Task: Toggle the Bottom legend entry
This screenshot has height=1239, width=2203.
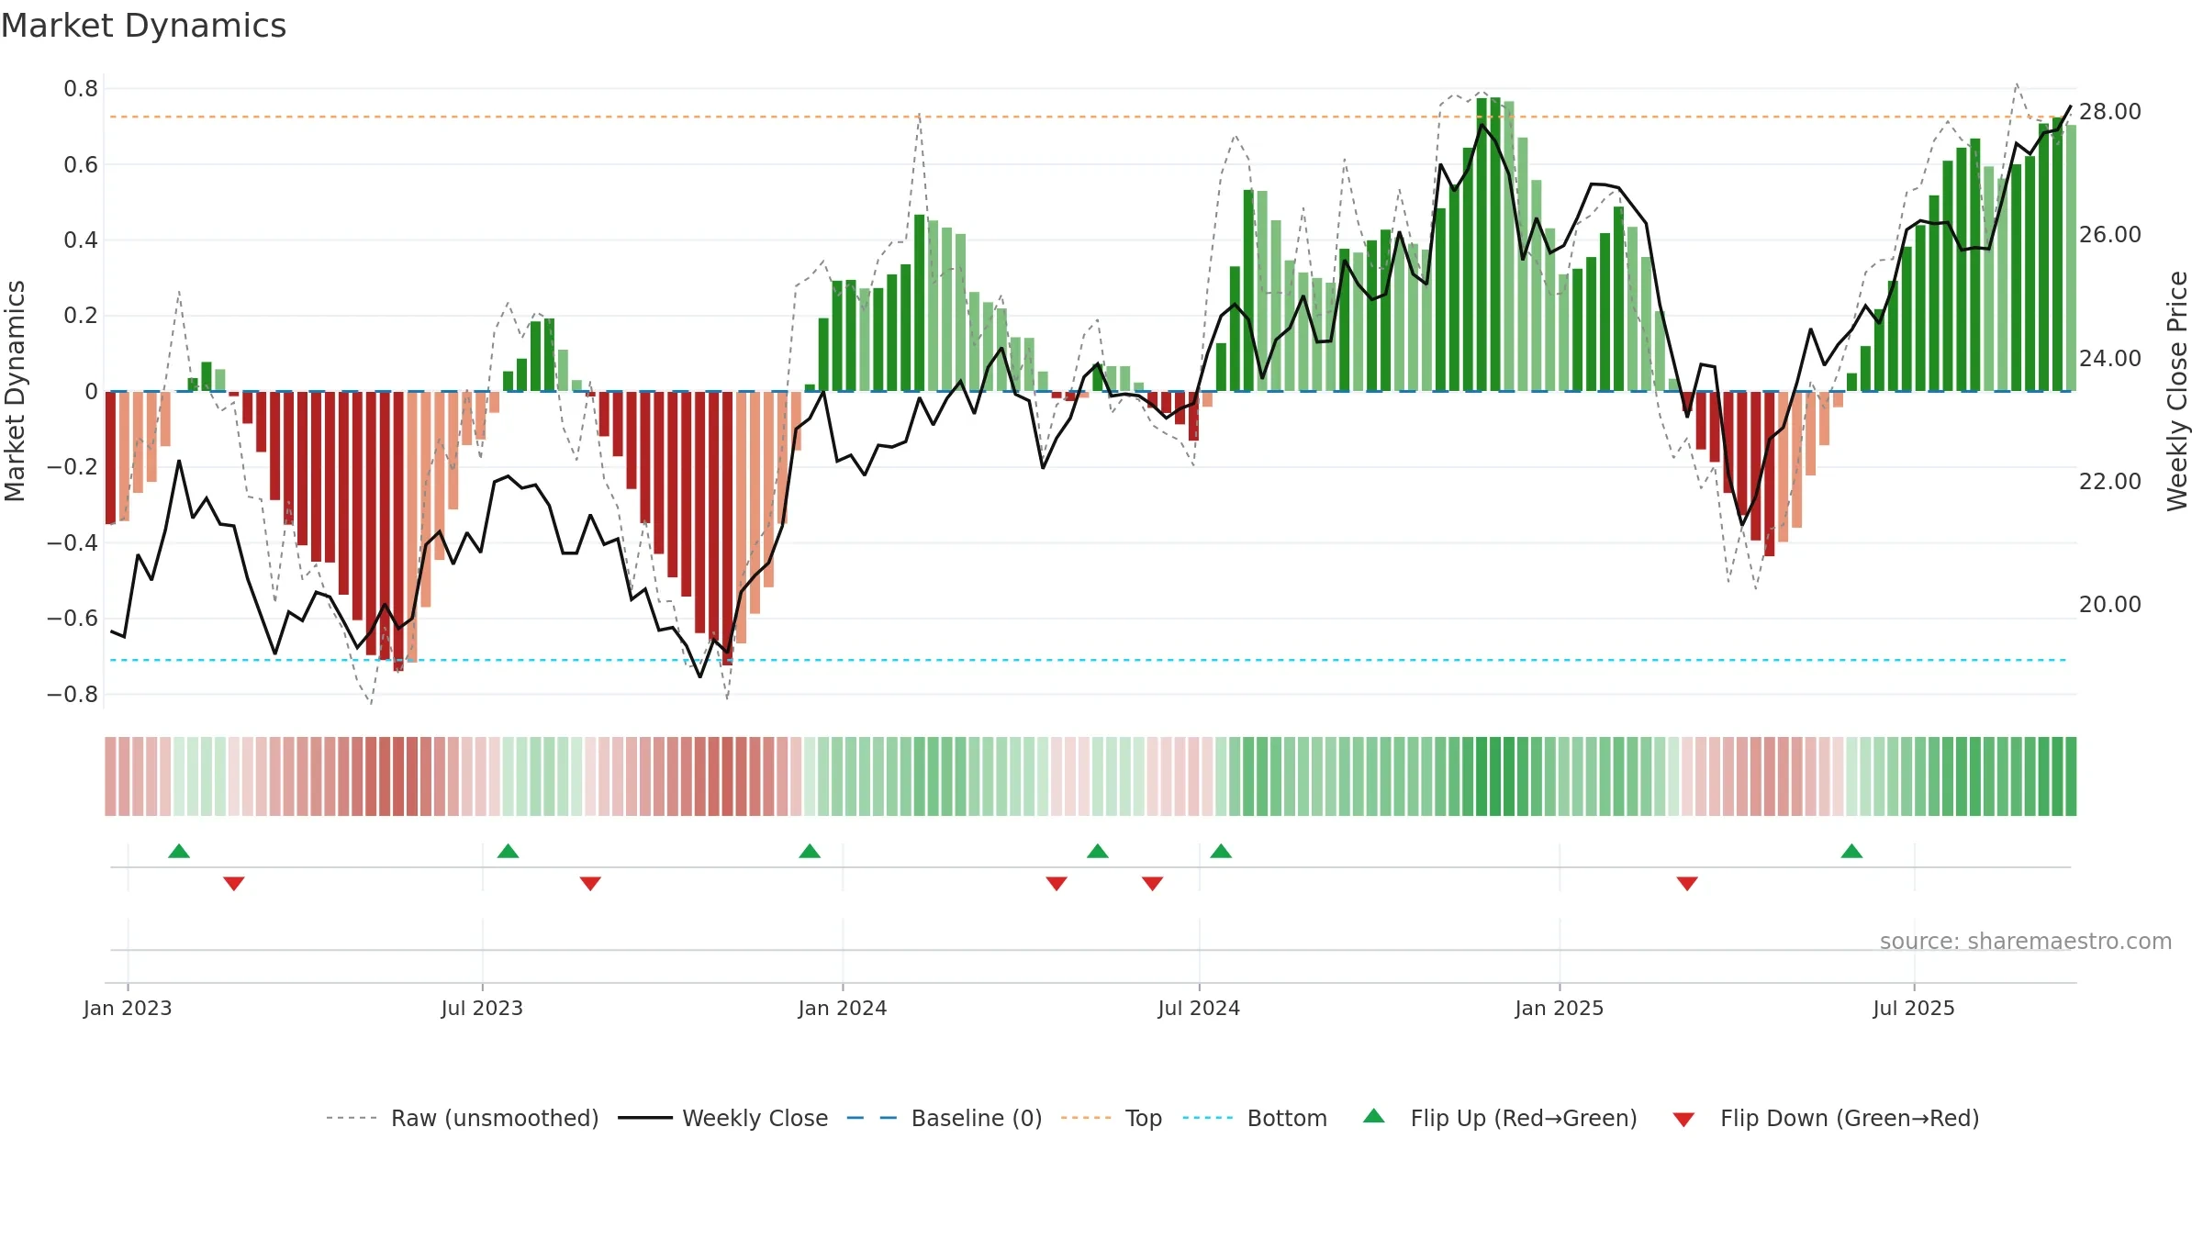Action: pyautogui.click(x=1255, y=1118)
